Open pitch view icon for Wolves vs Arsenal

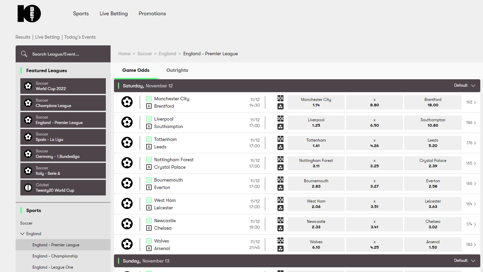(x=281, y=240)
